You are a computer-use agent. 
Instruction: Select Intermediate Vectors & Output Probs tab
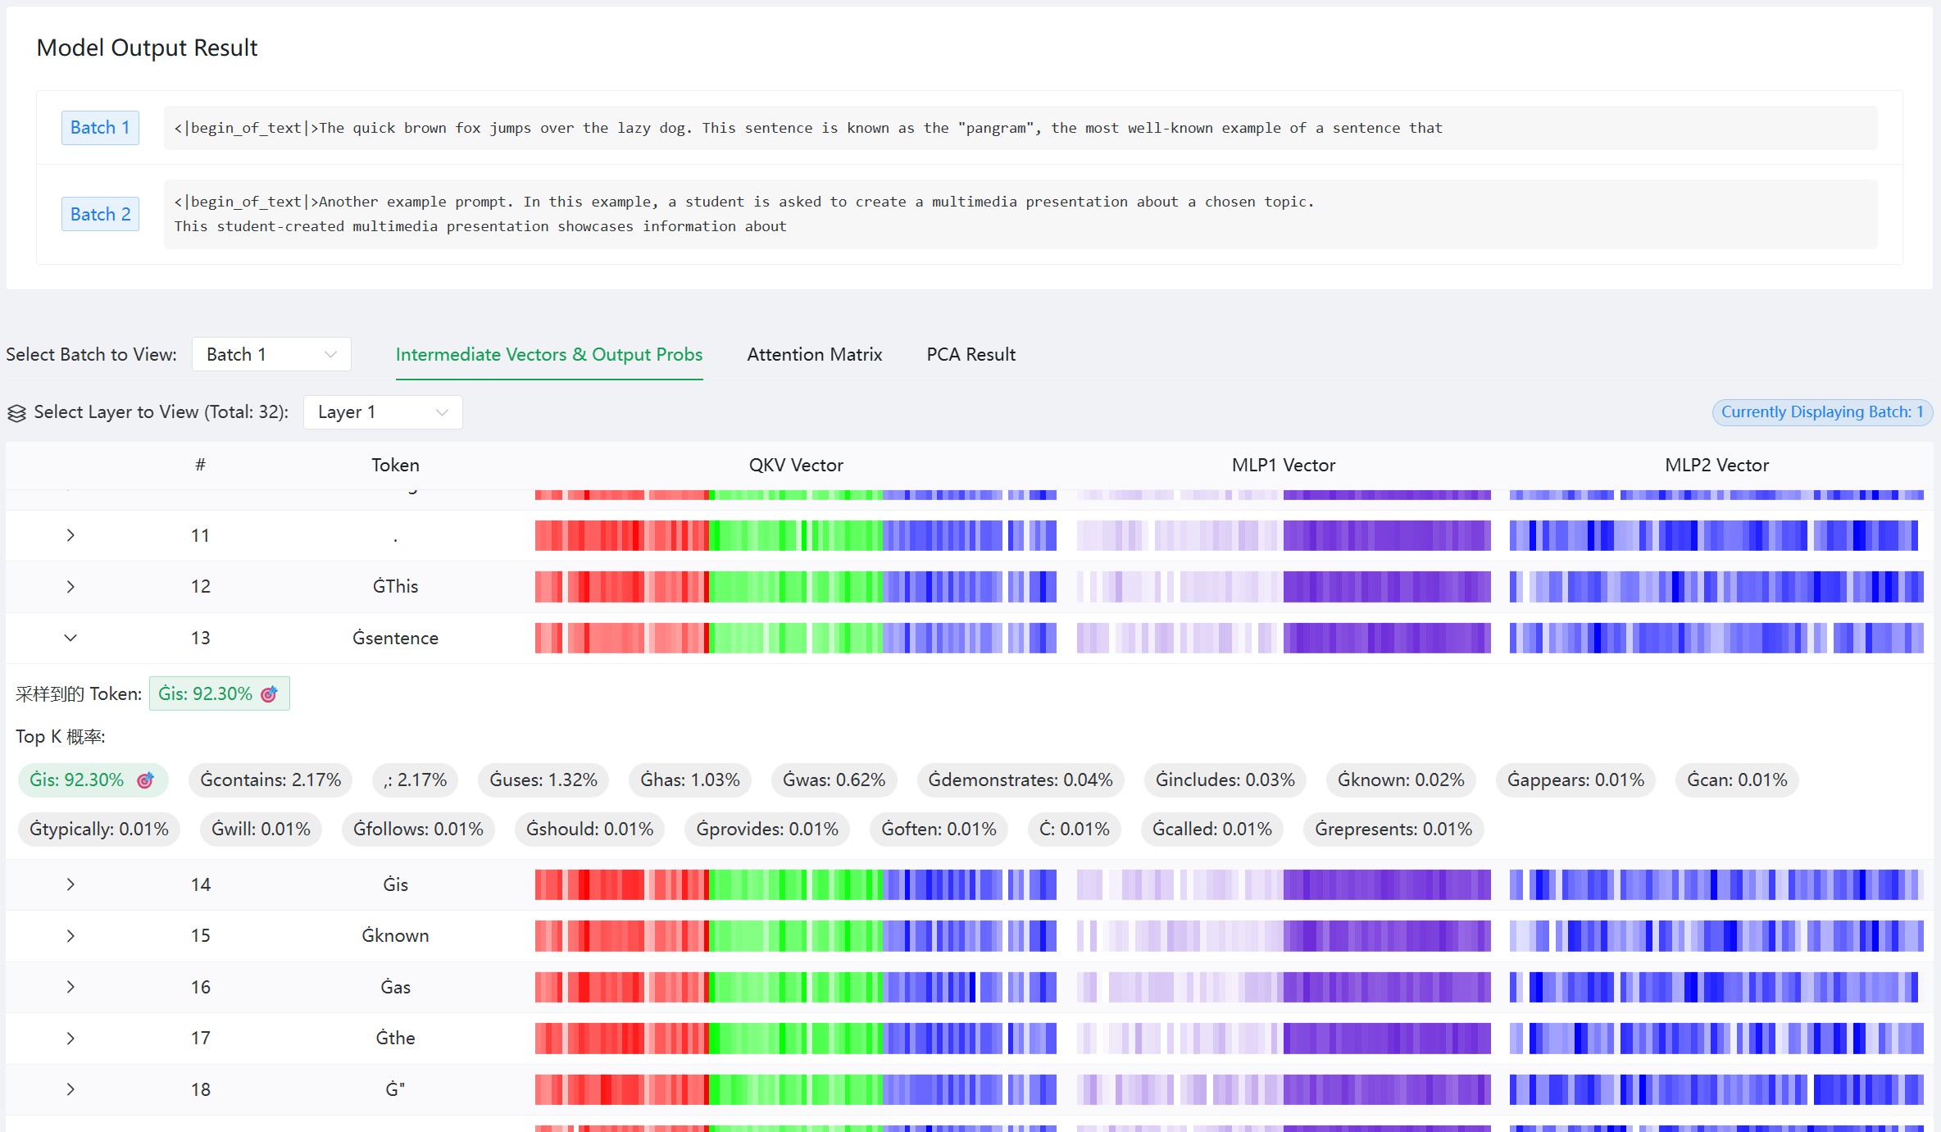pos(548,354)
